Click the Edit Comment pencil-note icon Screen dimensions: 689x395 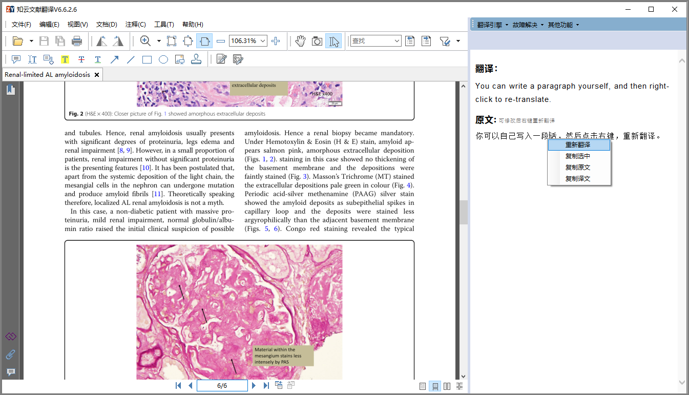pos(221,59)
